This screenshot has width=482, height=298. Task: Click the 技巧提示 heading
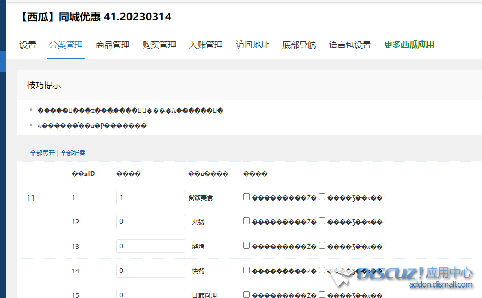coord(44,85)
